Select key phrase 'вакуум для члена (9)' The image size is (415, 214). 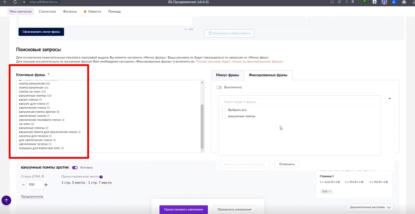34,104
